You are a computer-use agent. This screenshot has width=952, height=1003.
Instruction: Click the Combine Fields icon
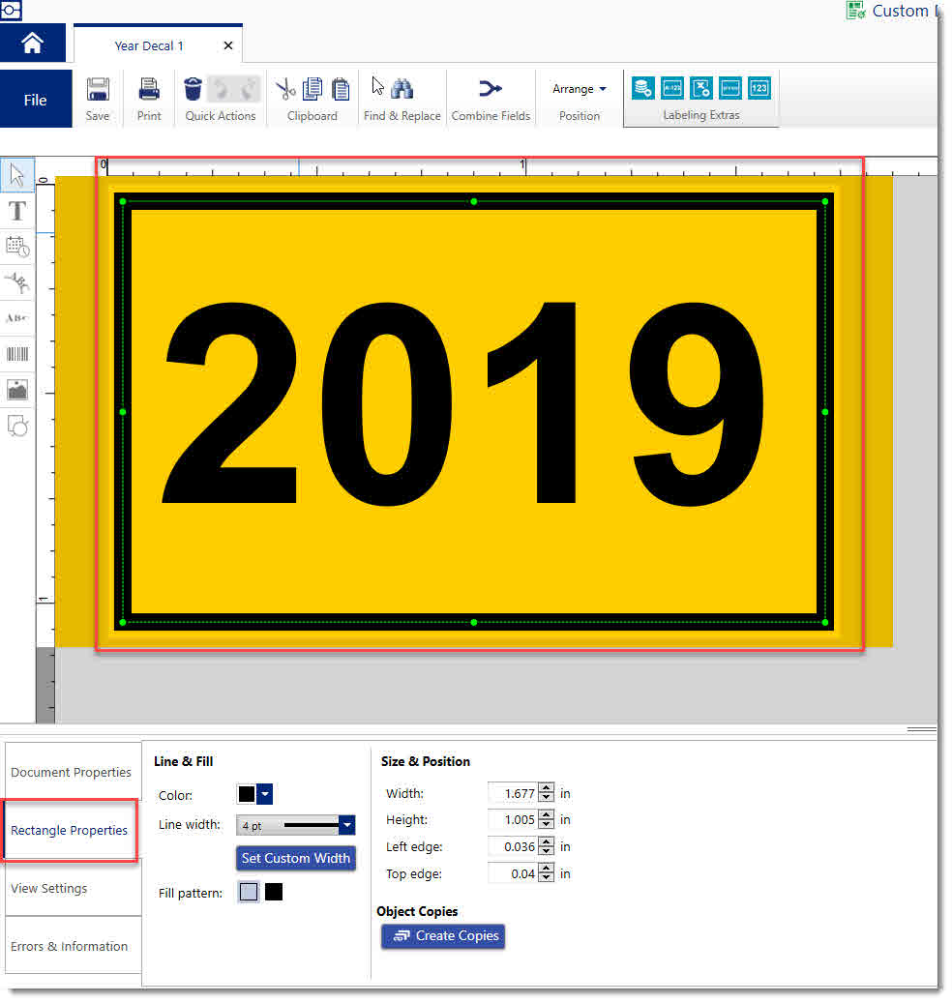click(x=491, y=90)
